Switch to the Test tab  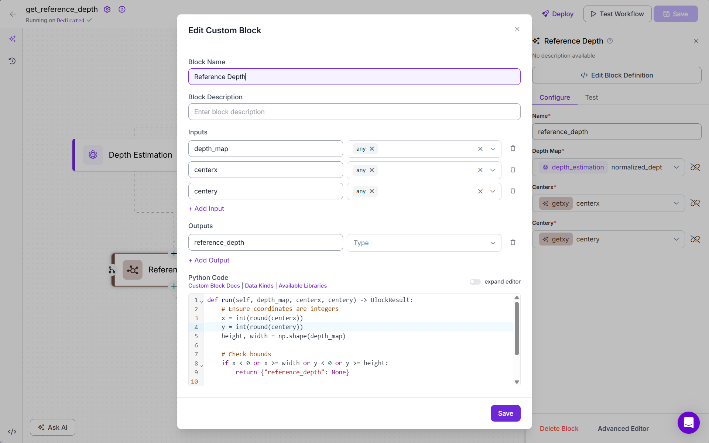click(591, 97)
